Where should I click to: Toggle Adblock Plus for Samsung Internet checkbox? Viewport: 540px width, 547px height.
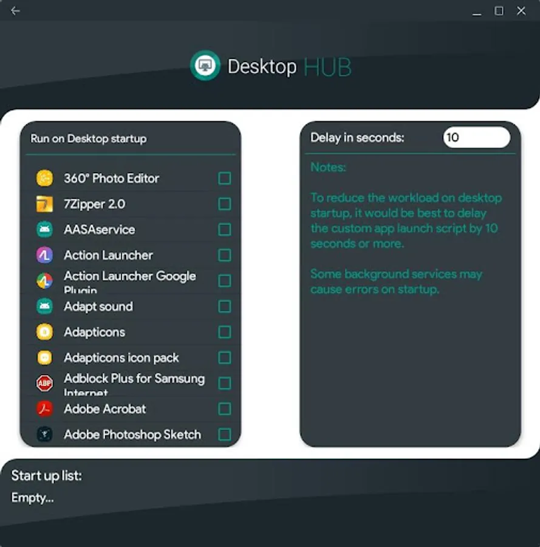(x=225, y=383)
